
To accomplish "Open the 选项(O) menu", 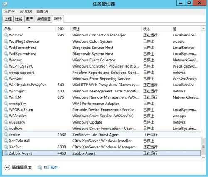I will pyautogui.click(x=26, y=11).
